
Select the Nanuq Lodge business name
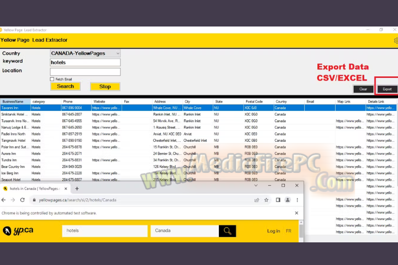[15, 128]
